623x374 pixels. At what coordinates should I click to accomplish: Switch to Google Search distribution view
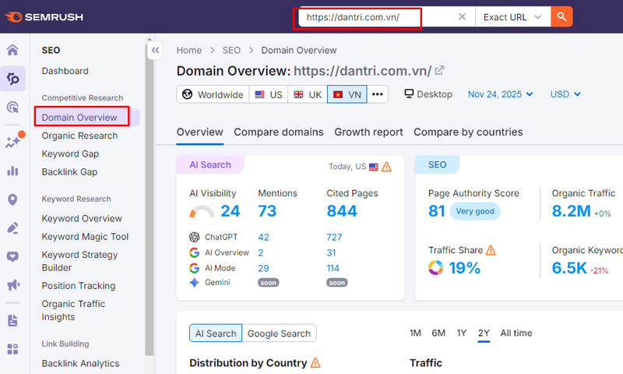[279, 333]
